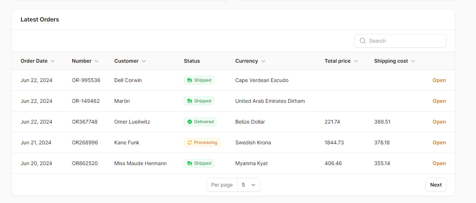Viewport: 476px width, 203px height.
Task: Focus the orders Search field
Action: coord(404,41)
